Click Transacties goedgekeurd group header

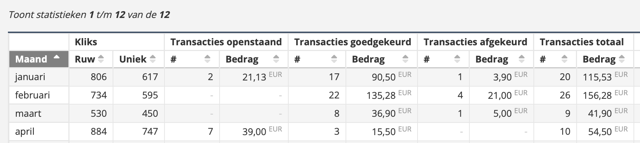click(x=353, y=42)
